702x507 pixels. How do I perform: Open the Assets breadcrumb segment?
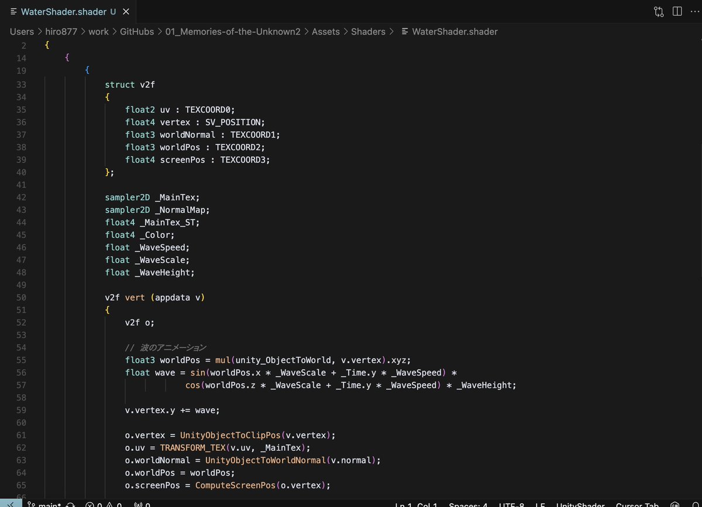[x=326, y=32]
